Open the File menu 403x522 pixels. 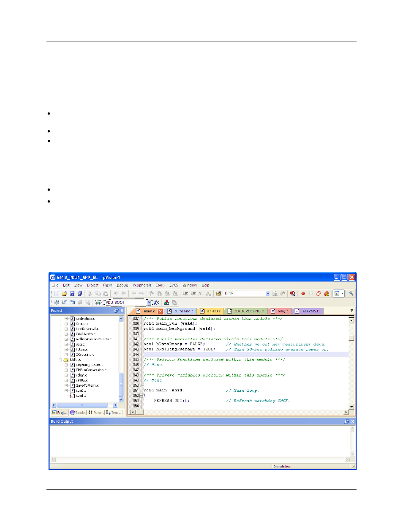[x=55, y=285]
